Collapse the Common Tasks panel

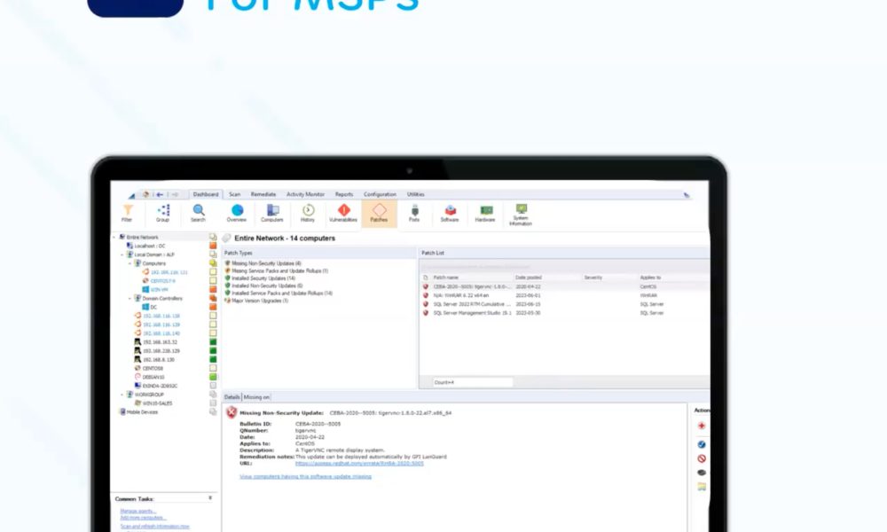pyautogui.click(x=209, y=498)
